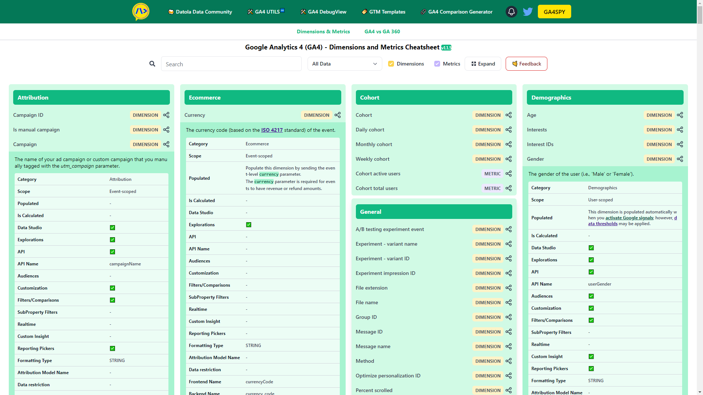
Task: Share the File extension dimension
Action: pos(509,288)
